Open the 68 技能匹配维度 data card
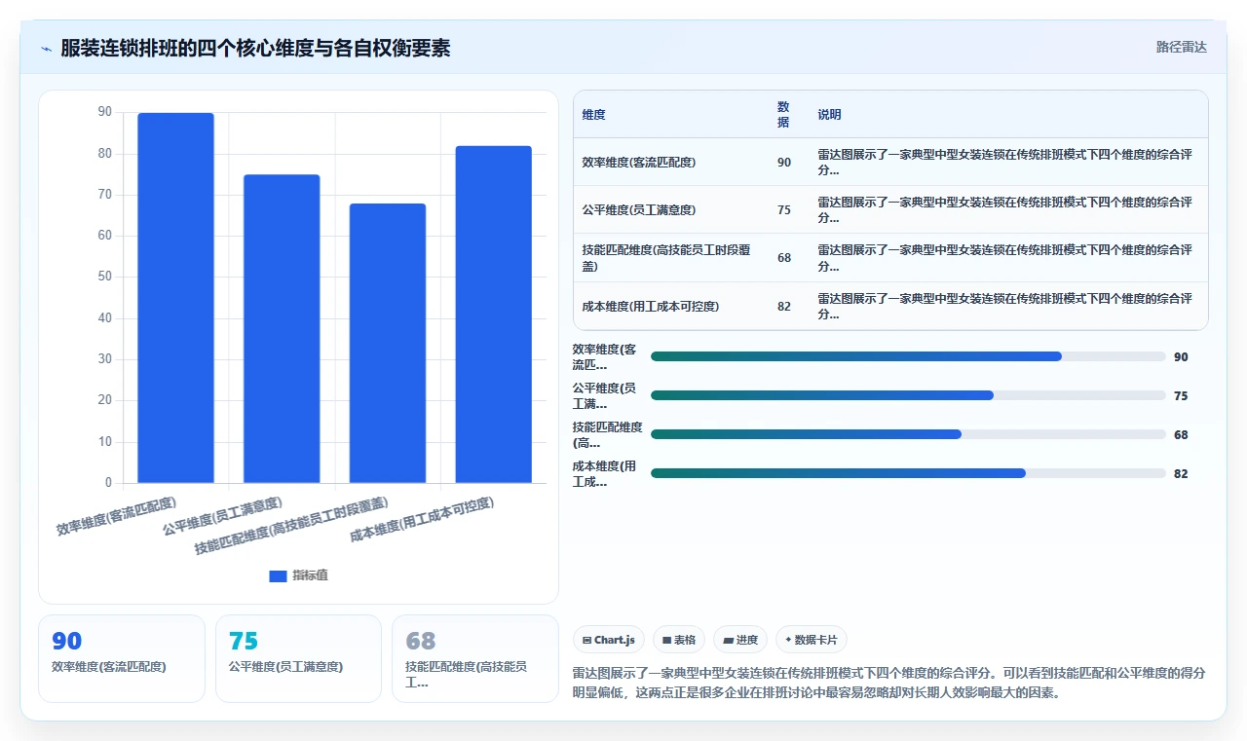The width and height of the screenshot is (1247, 741). point(475,658)
